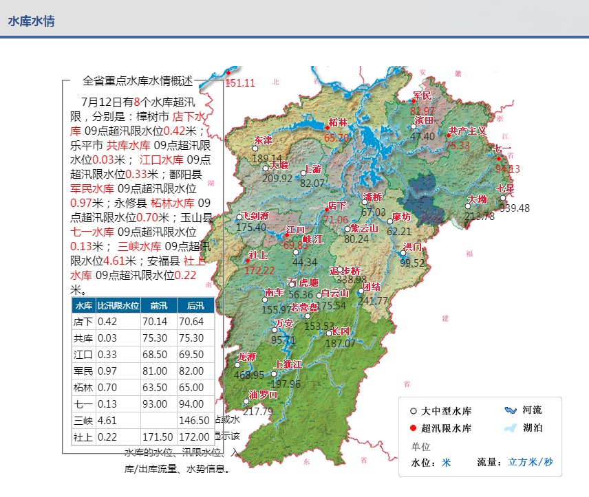Click the 柘林 reservoir marker on the map
The image size is (589, 497).
327,127
